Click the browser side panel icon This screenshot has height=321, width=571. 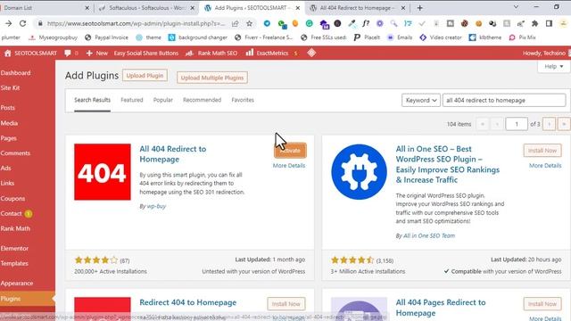(549, 23)
